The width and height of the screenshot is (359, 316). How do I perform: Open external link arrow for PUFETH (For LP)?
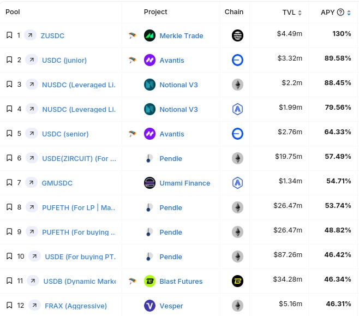click(32, 207)
